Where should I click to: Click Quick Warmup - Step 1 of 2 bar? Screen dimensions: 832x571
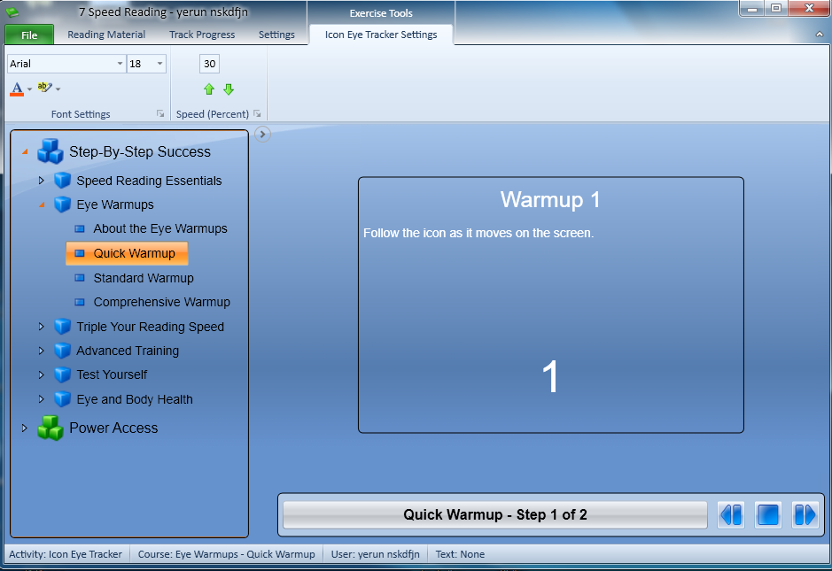(495, 515)
